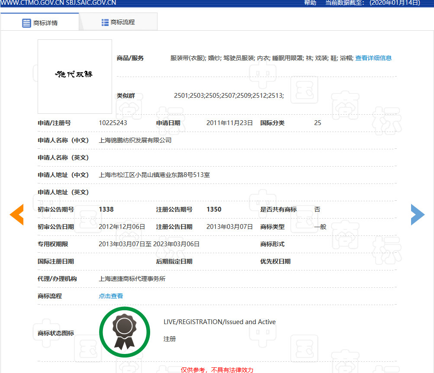Click the 后期指定日期 label
Screen dimensions: 434x373
pos(174,261)
